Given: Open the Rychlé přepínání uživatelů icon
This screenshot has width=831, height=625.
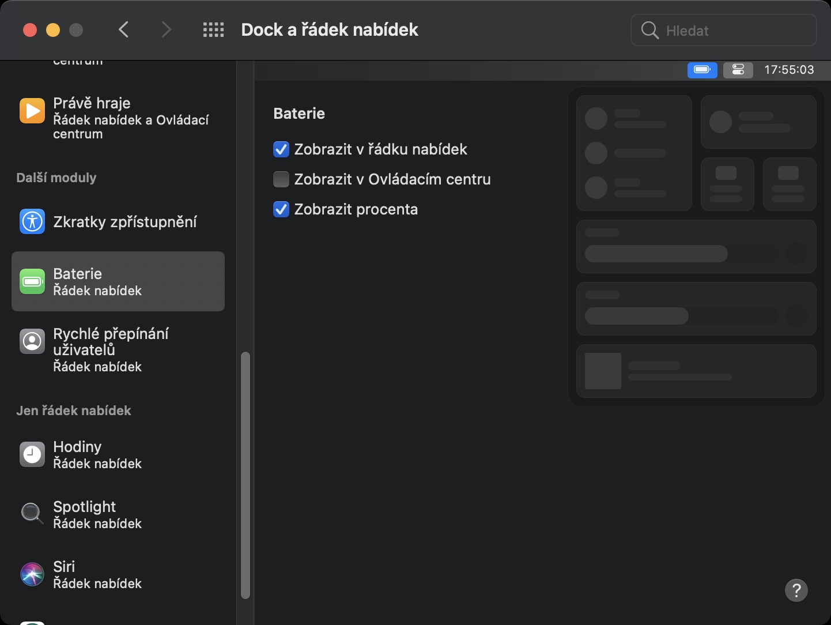Looking at the screenshot, I should [32, 341].
